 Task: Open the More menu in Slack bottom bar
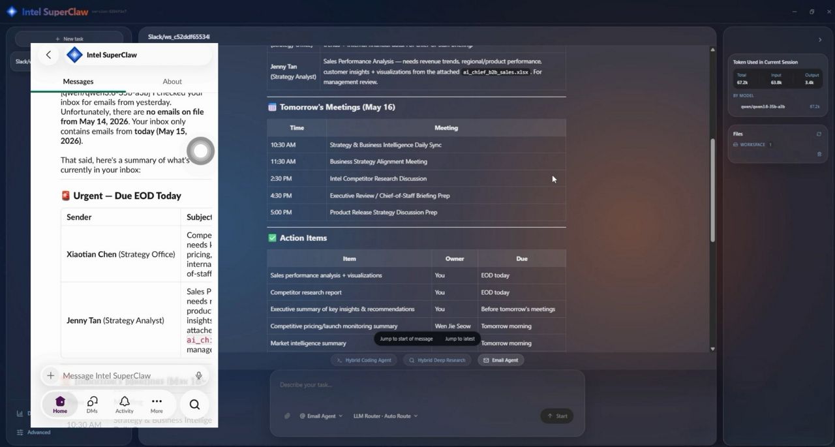click(157, 405)
